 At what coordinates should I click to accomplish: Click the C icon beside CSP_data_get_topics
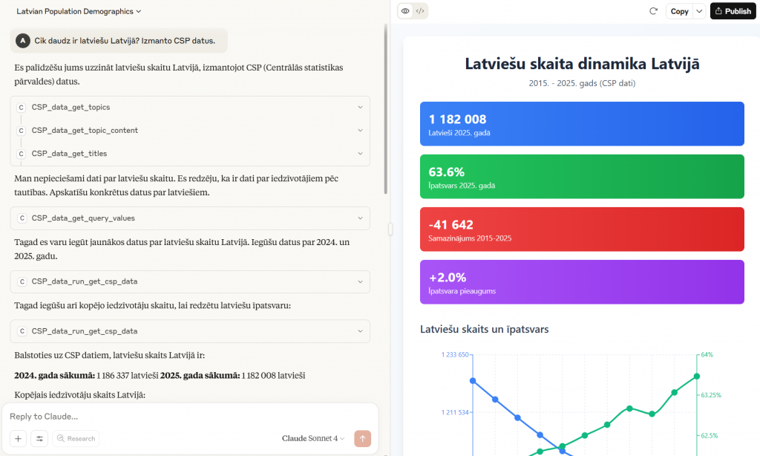(x=22, y=107)
